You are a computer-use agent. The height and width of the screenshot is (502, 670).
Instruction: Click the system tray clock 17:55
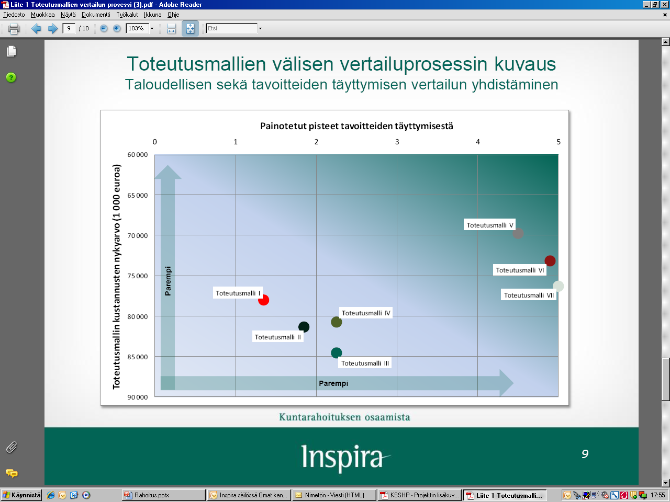click(658, 495)
